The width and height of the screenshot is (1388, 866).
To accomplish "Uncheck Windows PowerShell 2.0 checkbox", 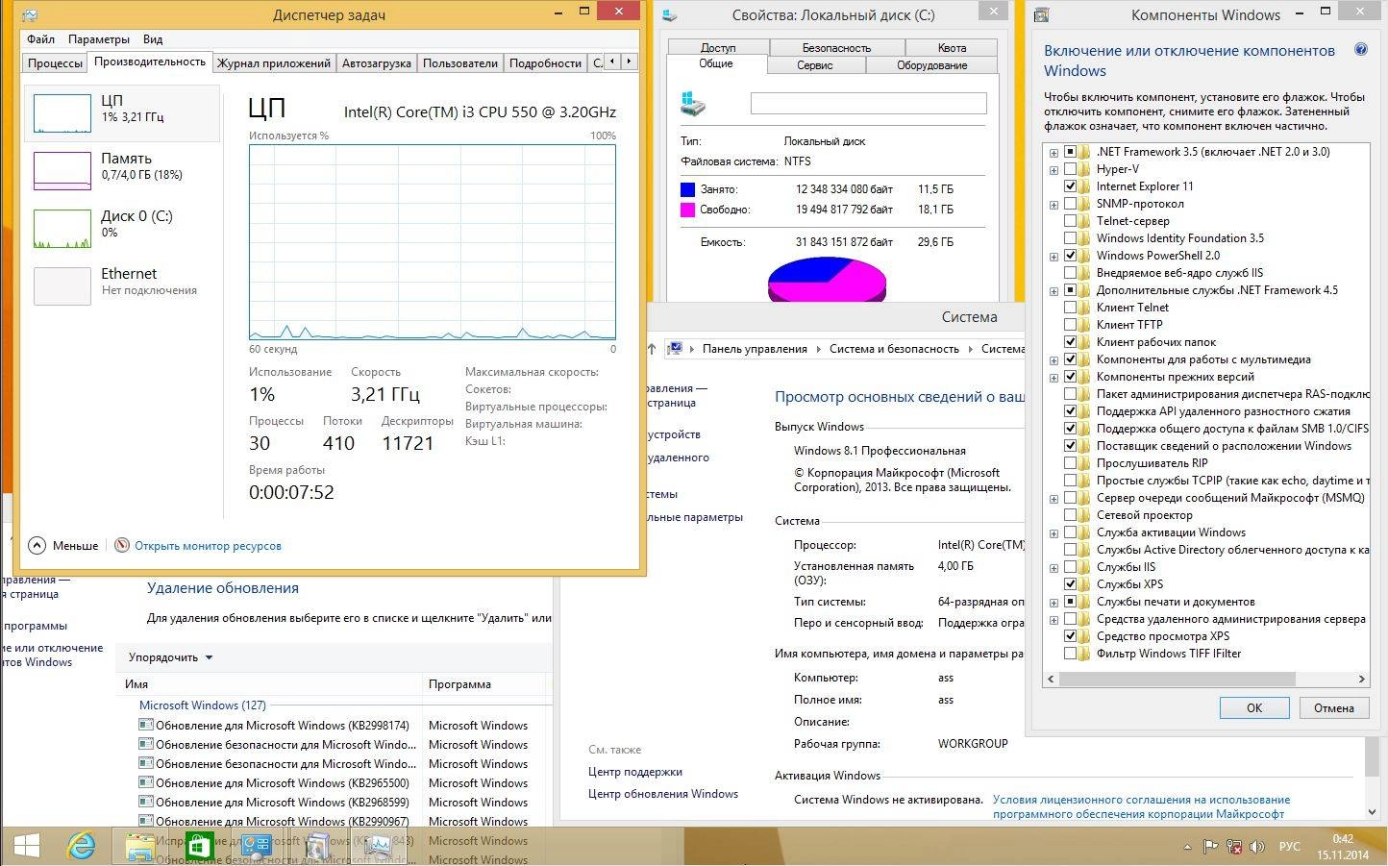I will click(1070, 256).
